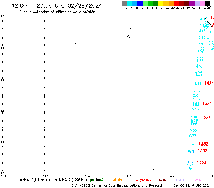Screen dimensions: 214x188
Task: Click the gray 3 ft color swatch
Action: point(125,3)
